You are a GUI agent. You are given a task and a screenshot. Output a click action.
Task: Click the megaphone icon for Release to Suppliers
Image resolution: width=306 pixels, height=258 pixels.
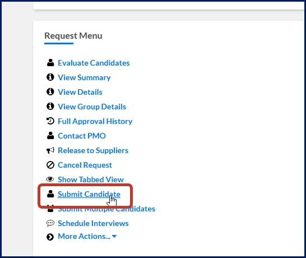pyautogui.click(x=50, y=150)
